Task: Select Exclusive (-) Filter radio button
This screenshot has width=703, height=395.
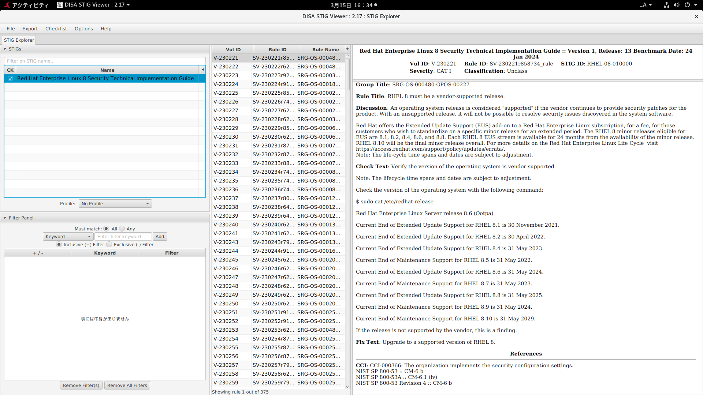Action: tap(109, 245)
